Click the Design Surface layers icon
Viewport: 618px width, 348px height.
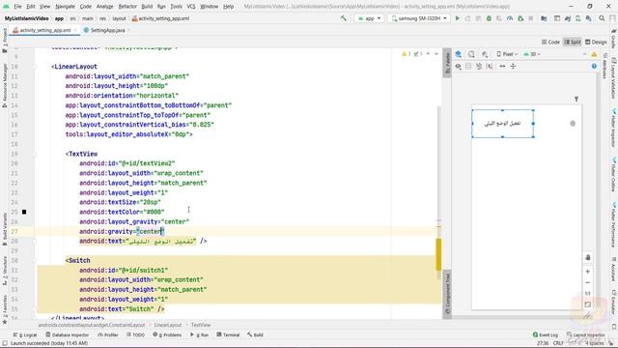458,54
